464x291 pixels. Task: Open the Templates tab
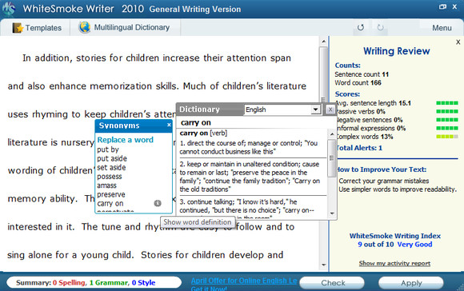pyautogui.click(x=37, y=28)
